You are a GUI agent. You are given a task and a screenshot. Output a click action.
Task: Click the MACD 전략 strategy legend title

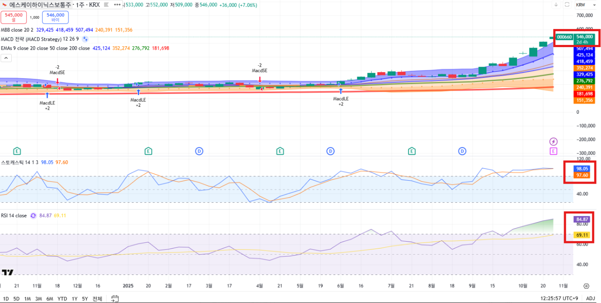31,39
